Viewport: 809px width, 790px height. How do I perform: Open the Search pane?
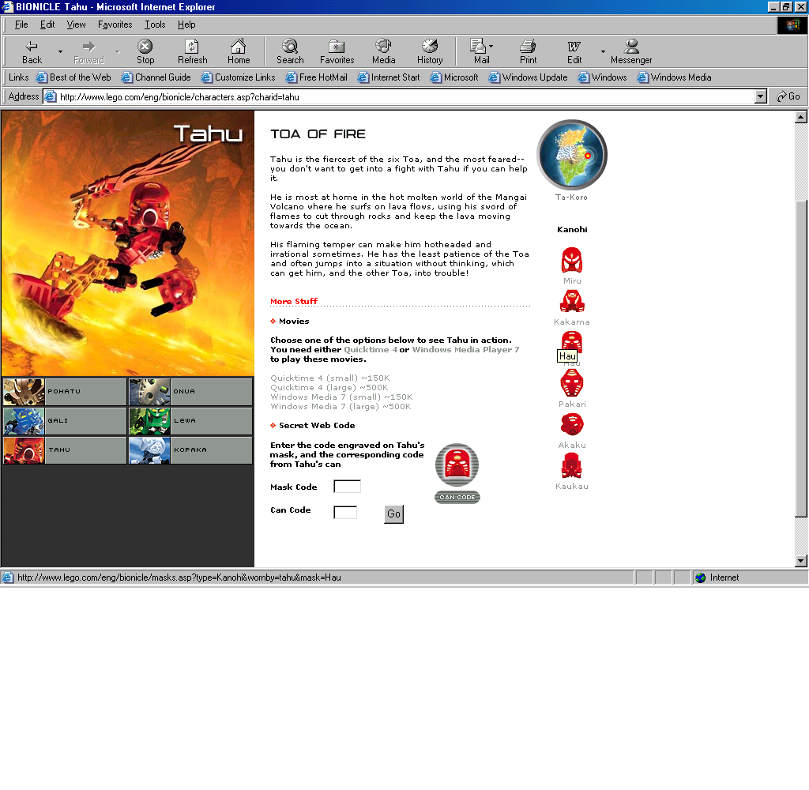point(290,52)
